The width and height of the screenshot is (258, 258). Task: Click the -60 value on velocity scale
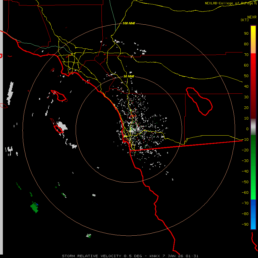click(245, 193)
